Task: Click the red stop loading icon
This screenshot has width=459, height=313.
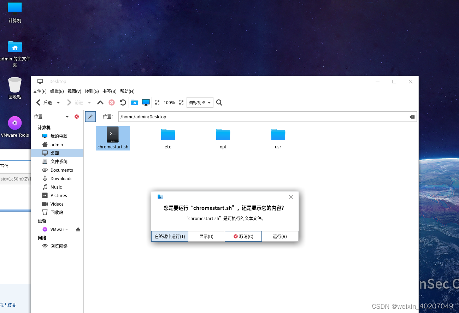Action: pos(112,102)
